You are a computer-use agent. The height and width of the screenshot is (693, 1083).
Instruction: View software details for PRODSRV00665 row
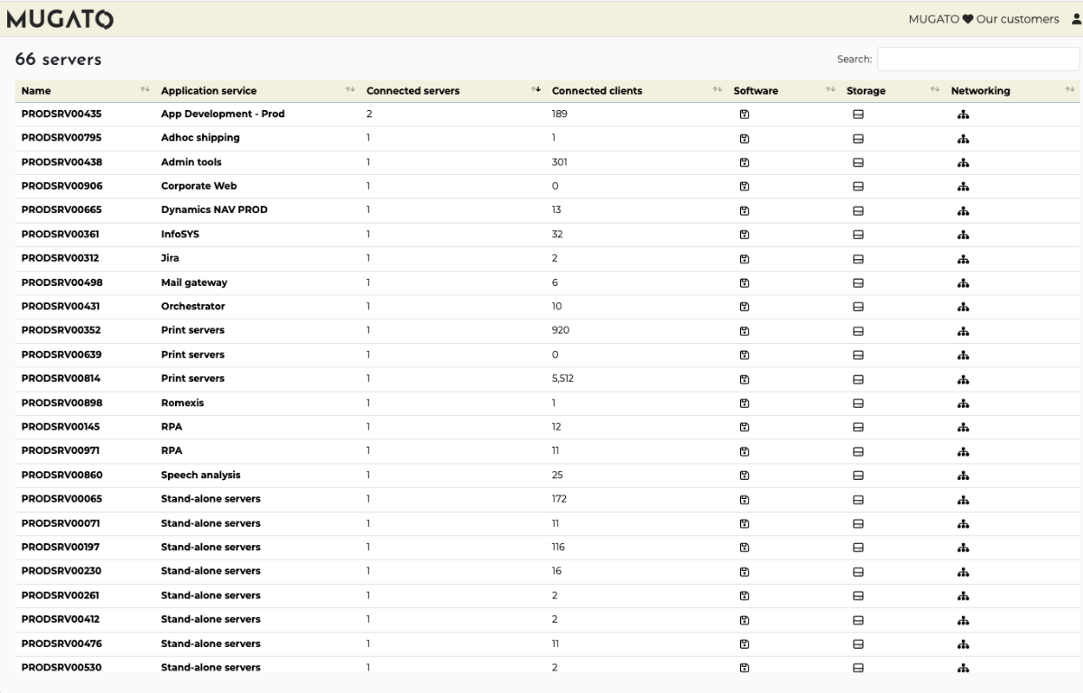point(745,210)
